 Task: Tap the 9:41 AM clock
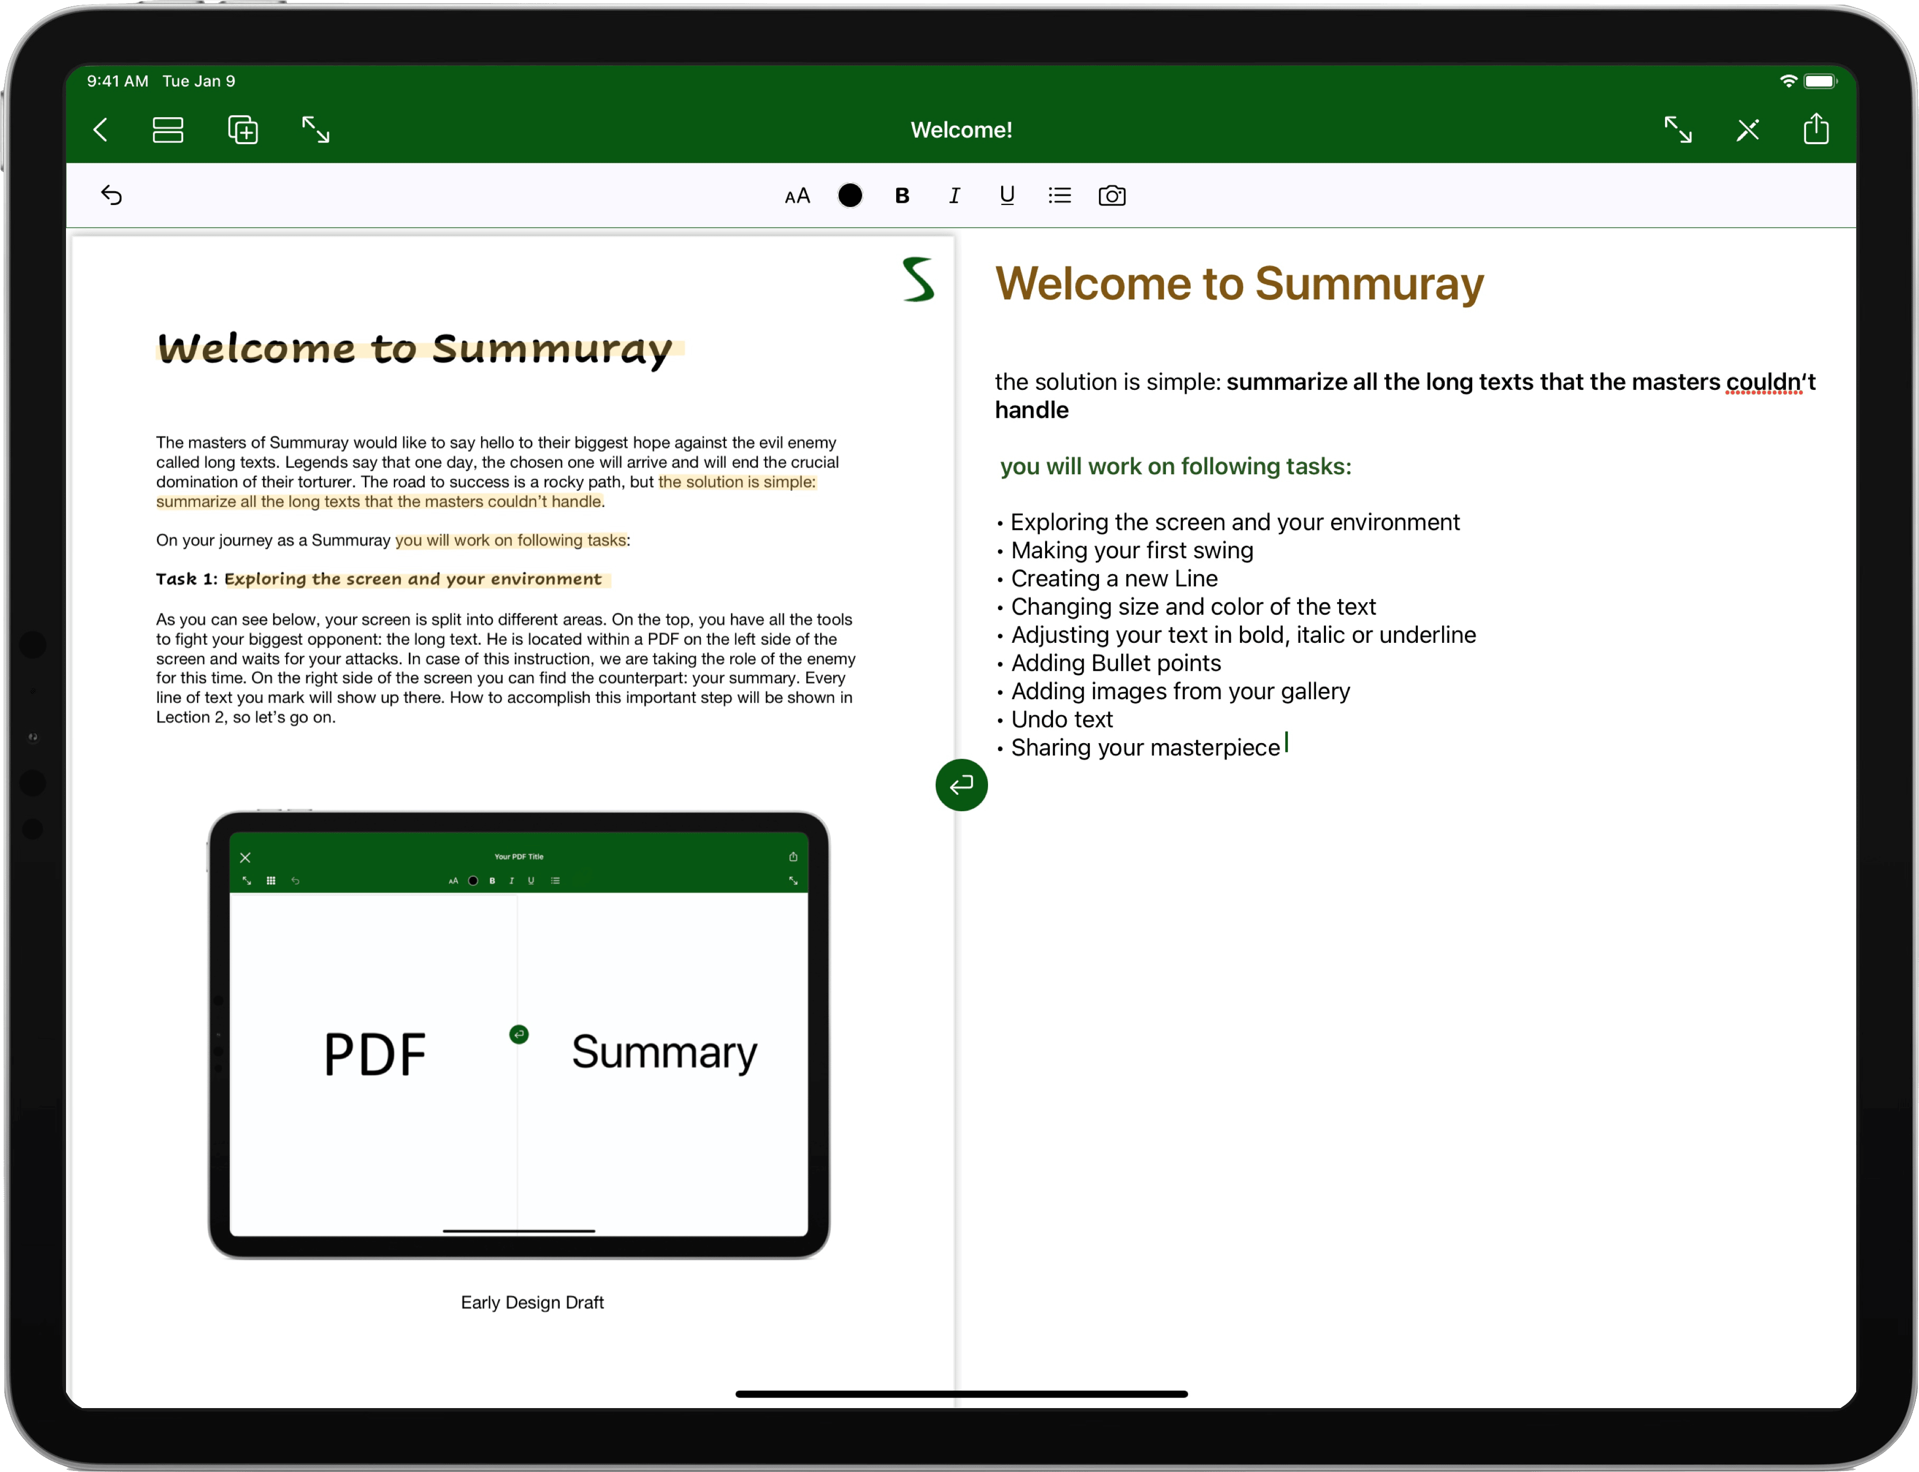pyautogui.click(x=117, y=81)
